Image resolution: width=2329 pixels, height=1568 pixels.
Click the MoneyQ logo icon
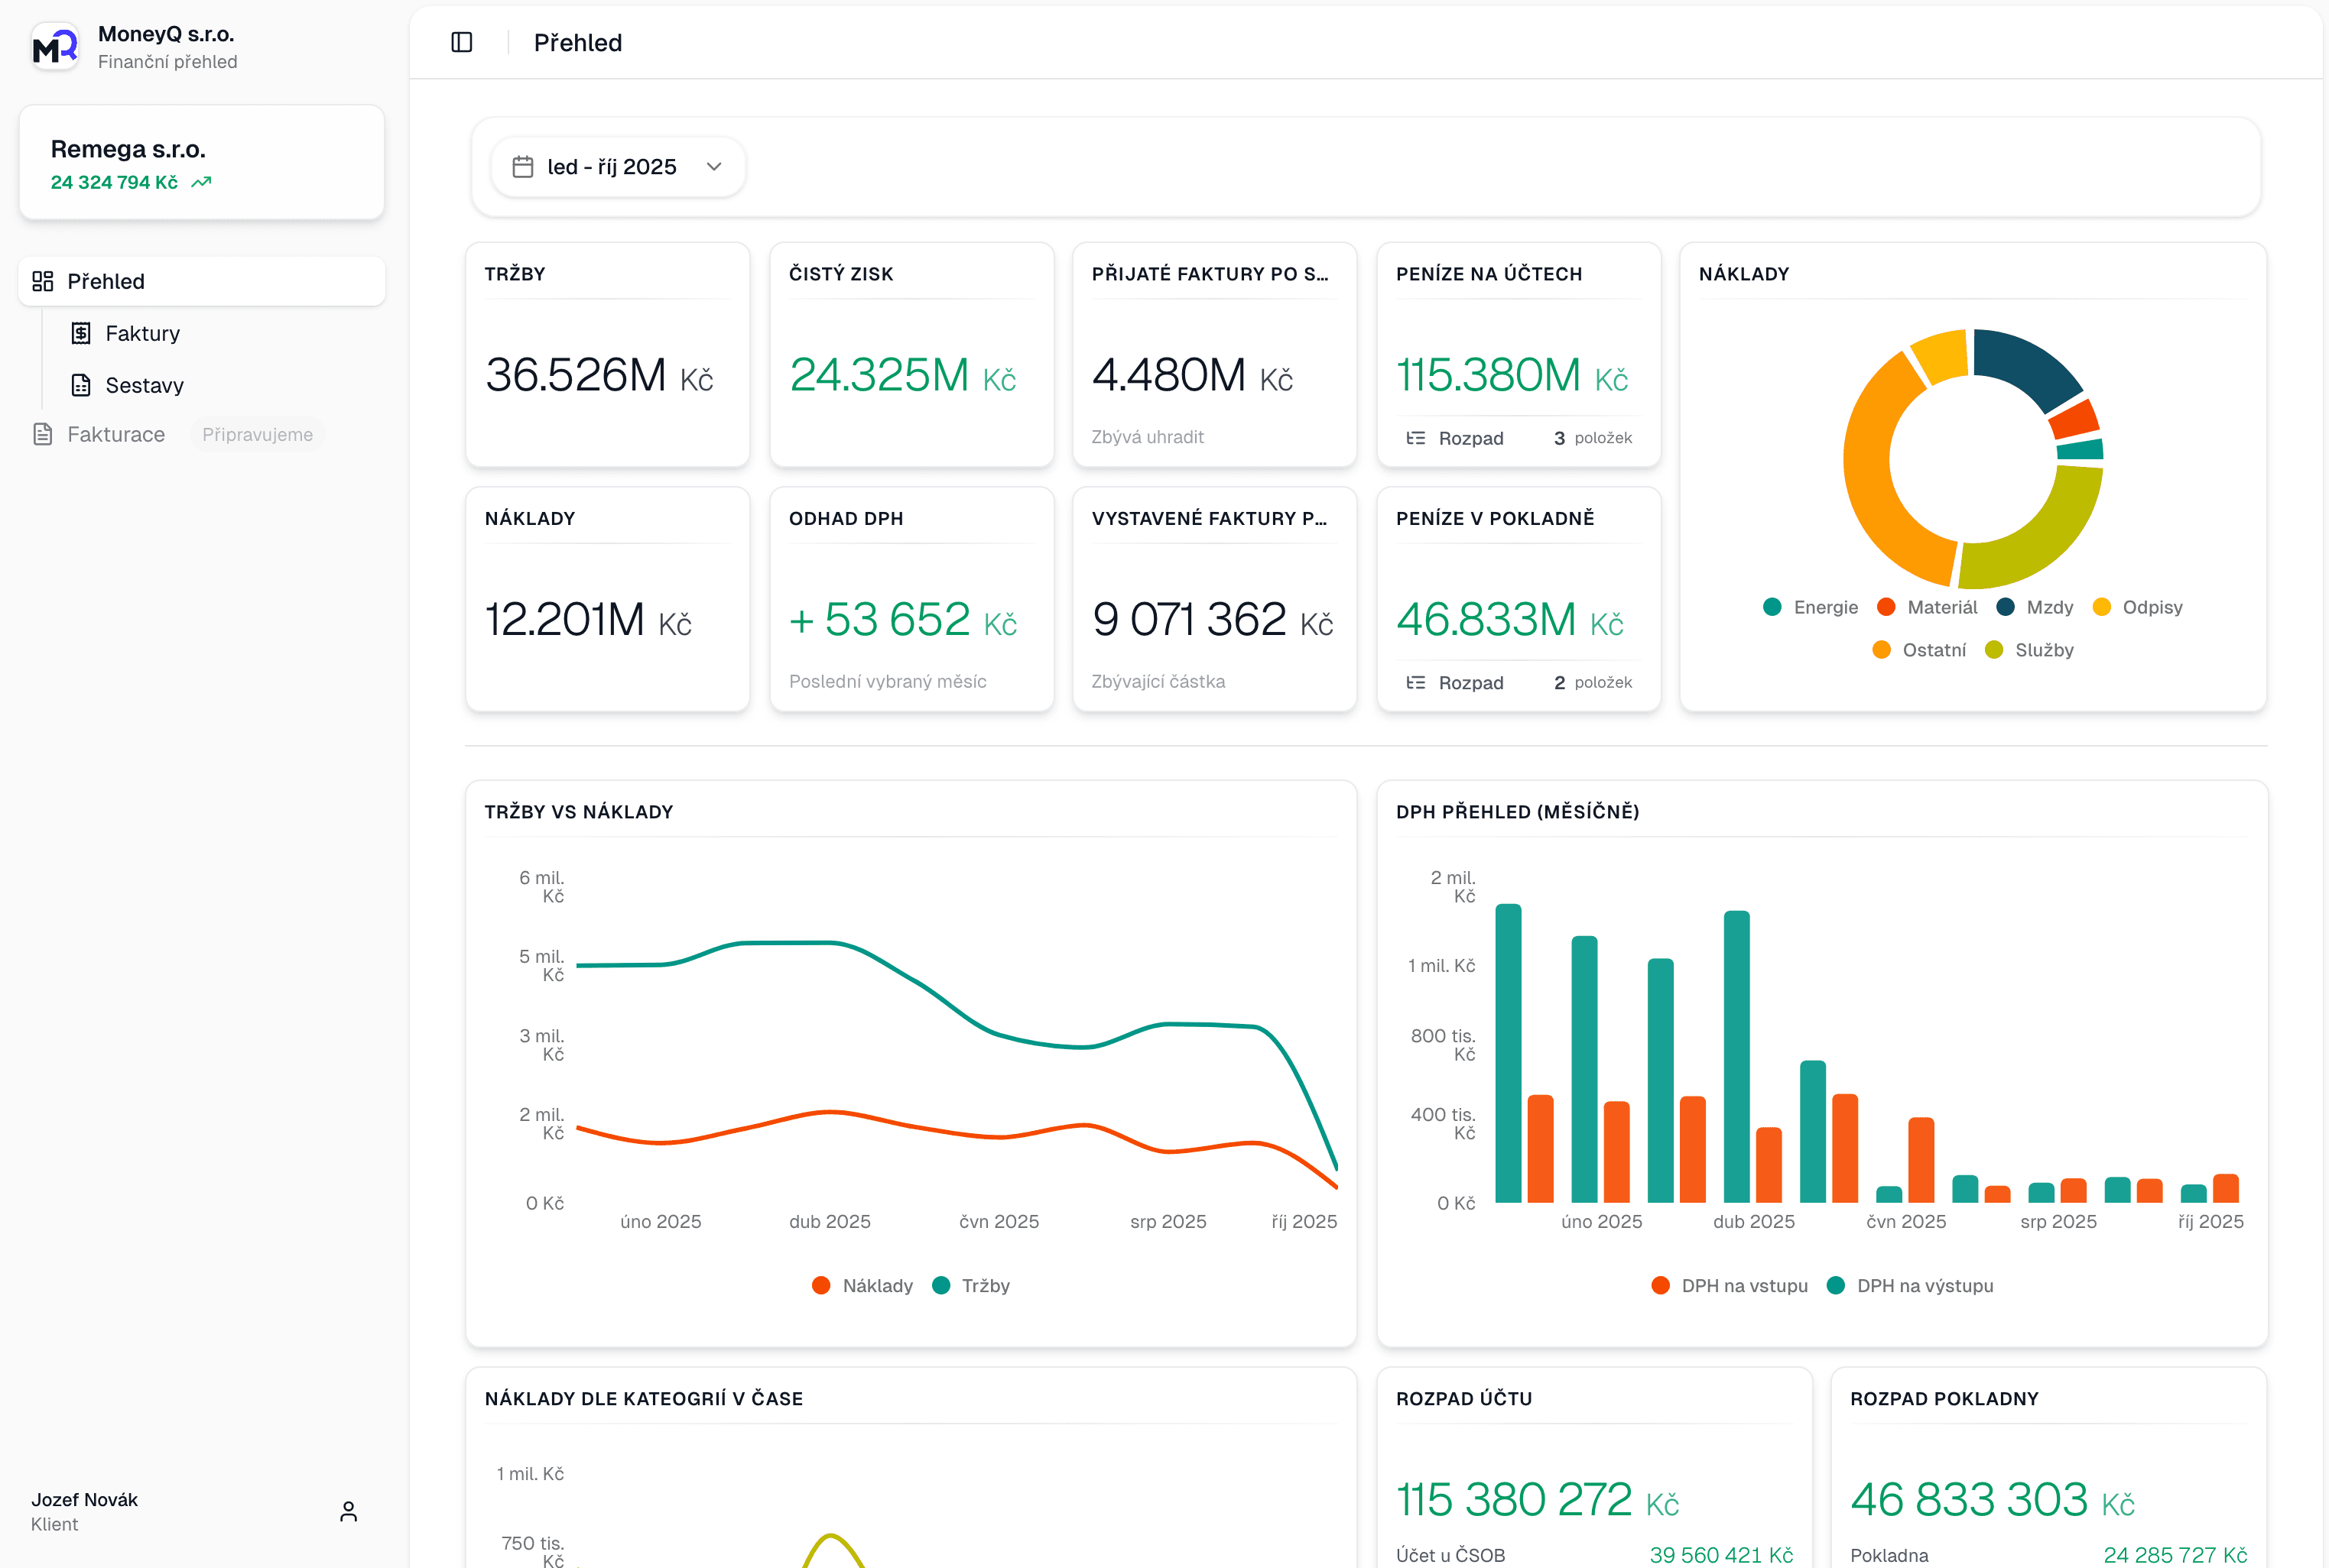[x=54, y=47]
